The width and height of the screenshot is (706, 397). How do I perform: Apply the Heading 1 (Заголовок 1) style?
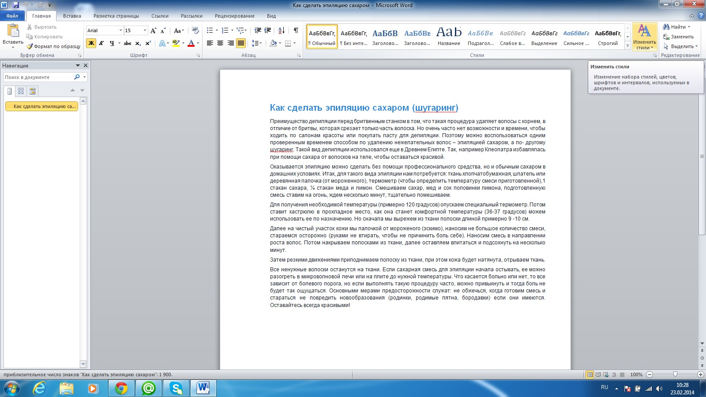[x=385, y=37]
